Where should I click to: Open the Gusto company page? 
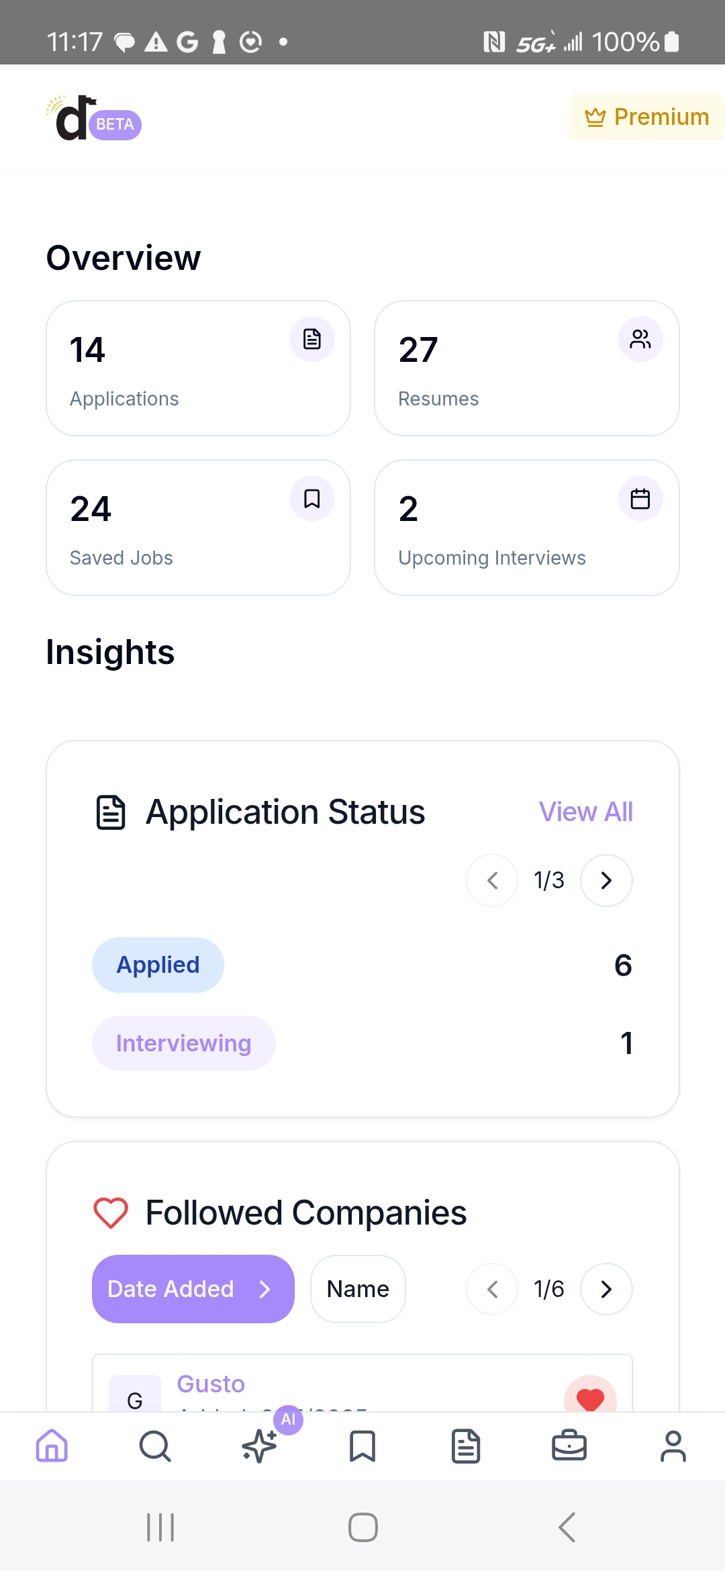[210, 1383]
